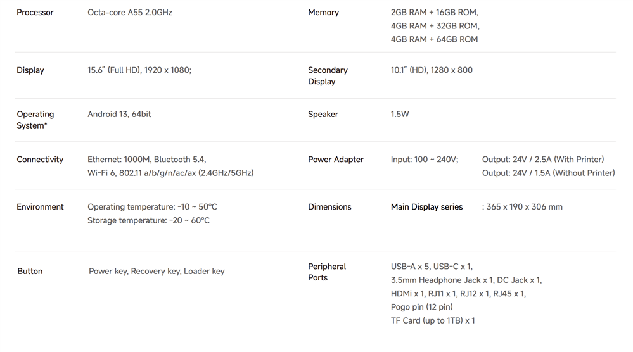
Task: Select the Android 13, 64bit text
Action: pyautogui.click(x=119, y=115)
